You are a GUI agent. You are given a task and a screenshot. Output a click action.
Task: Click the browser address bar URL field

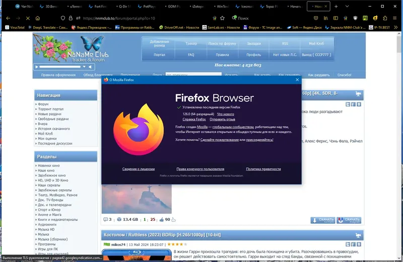click(144, 18)
